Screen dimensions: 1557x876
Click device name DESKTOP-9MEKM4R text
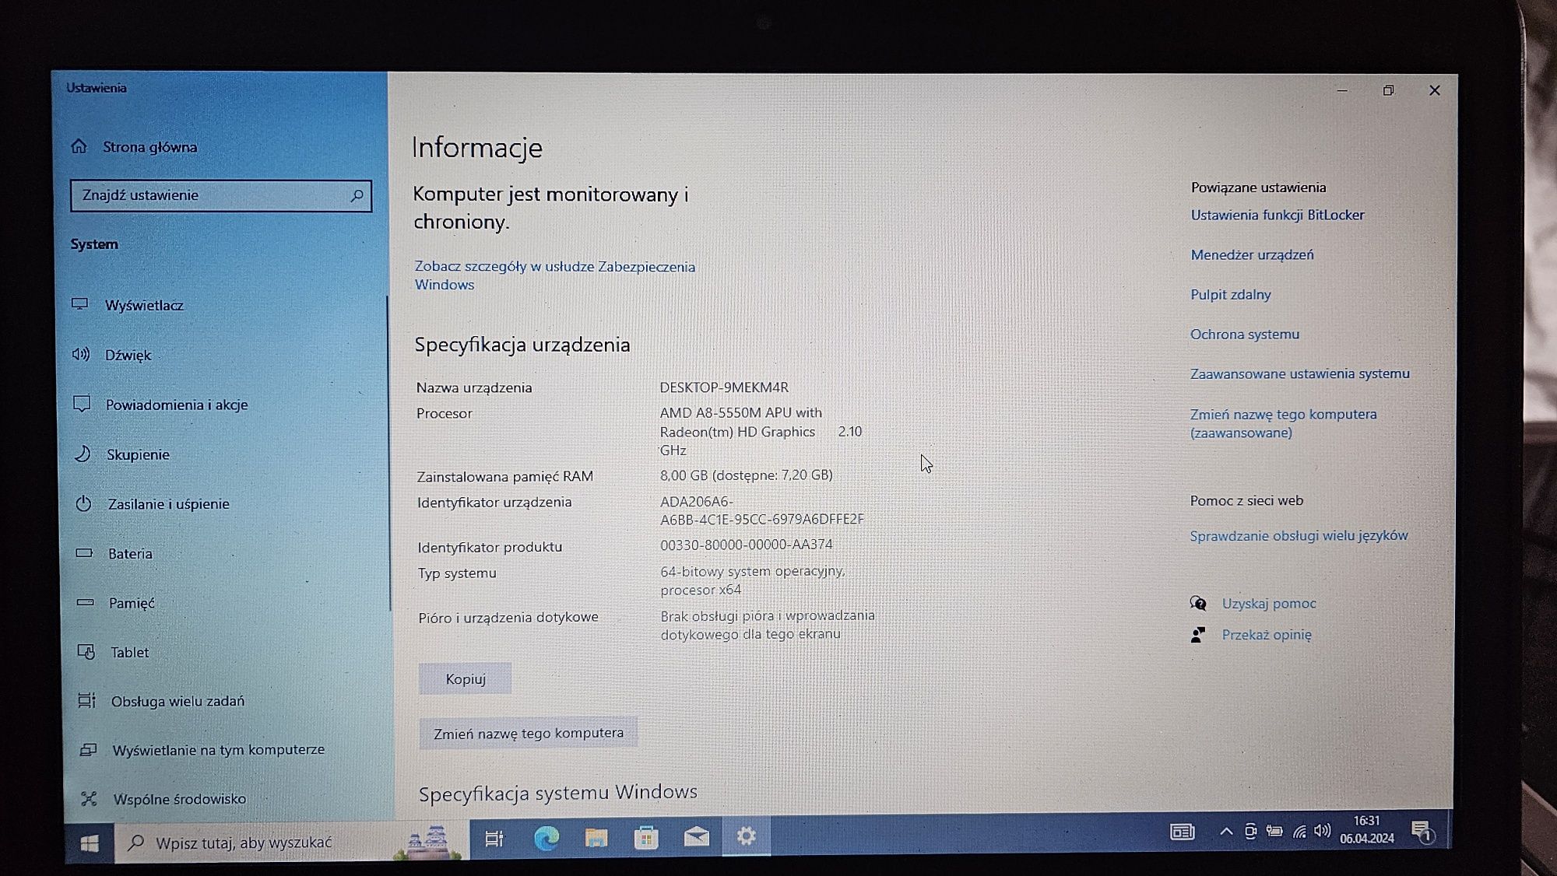pyautogui.click(x=724, y=387)
